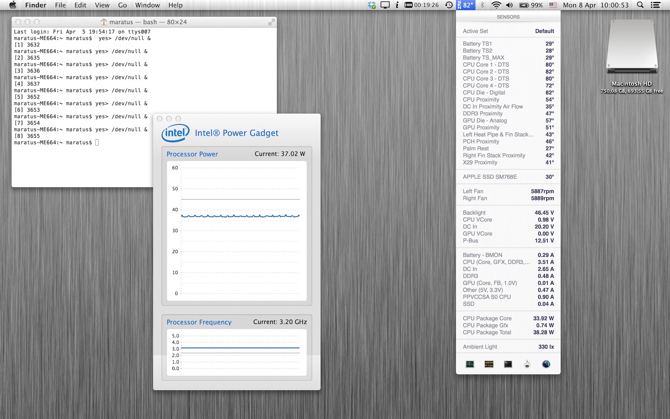The width and height of the screenshot is (670, 419).
Task: Close the maratus bash Terminal window
Action: (18, 22)
